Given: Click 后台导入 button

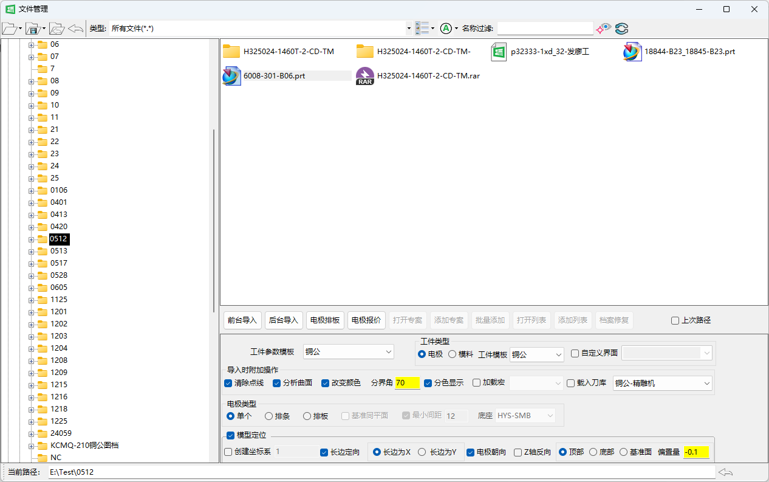Looking at the screenshot, I should point(284,320).
